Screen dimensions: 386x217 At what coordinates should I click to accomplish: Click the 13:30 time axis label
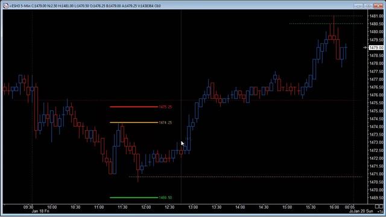217,207
